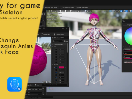Click the G channel value 0.0 slider
132x99 pixels.
point(128,53)
